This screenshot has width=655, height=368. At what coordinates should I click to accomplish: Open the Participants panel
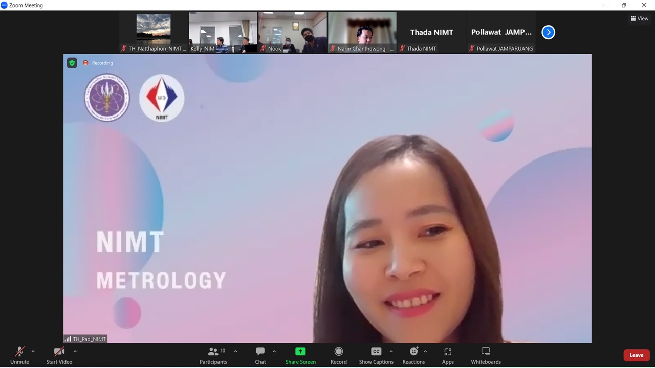pyautogui.click(x=213, y=355)
